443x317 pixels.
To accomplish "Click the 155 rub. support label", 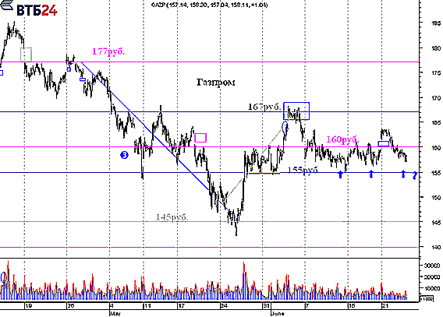I will 303,170.
